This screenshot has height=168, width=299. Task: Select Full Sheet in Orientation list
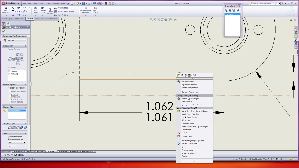[229, 14]
